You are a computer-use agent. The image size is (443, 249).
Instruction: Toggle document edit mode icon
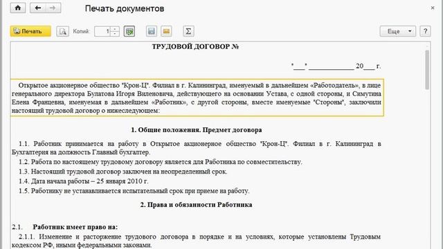129,31
